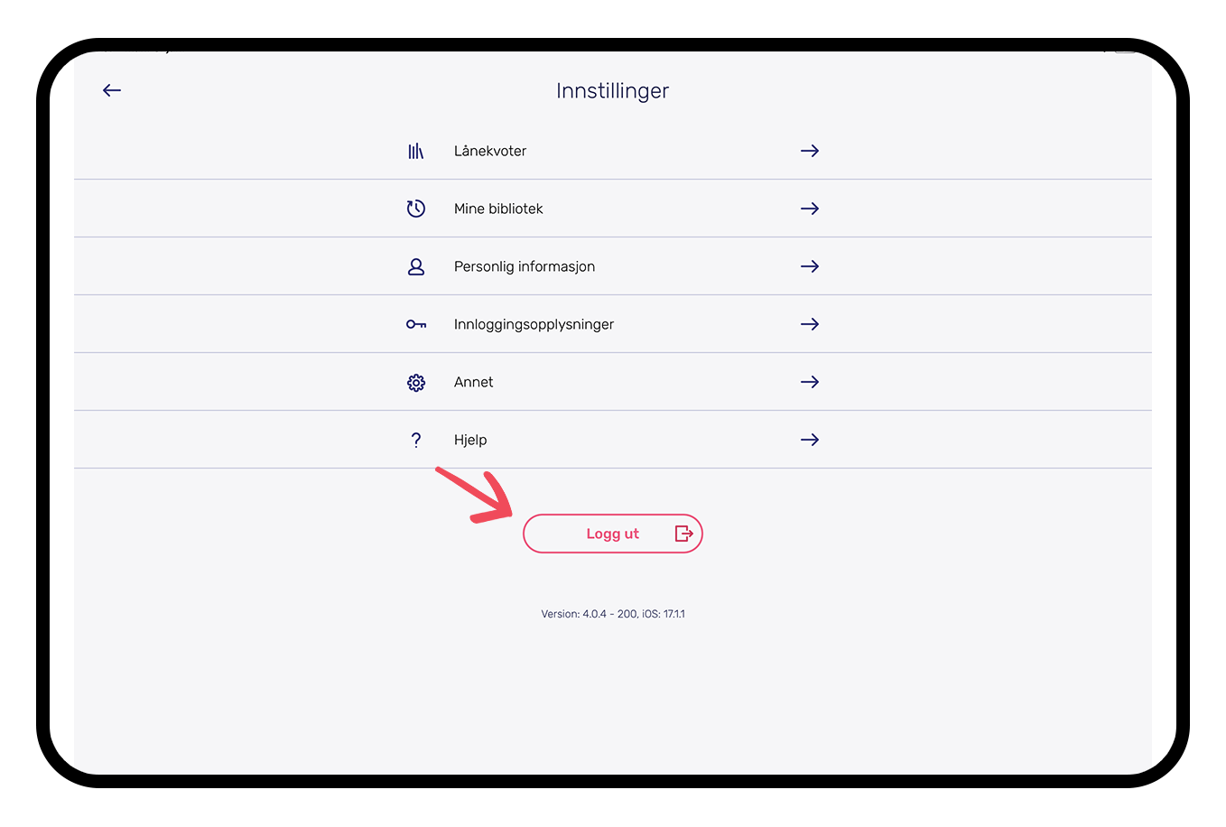Click the person icon for Personlig informasjon
The height and width of the screenshot is (827, 1226).
416,266
